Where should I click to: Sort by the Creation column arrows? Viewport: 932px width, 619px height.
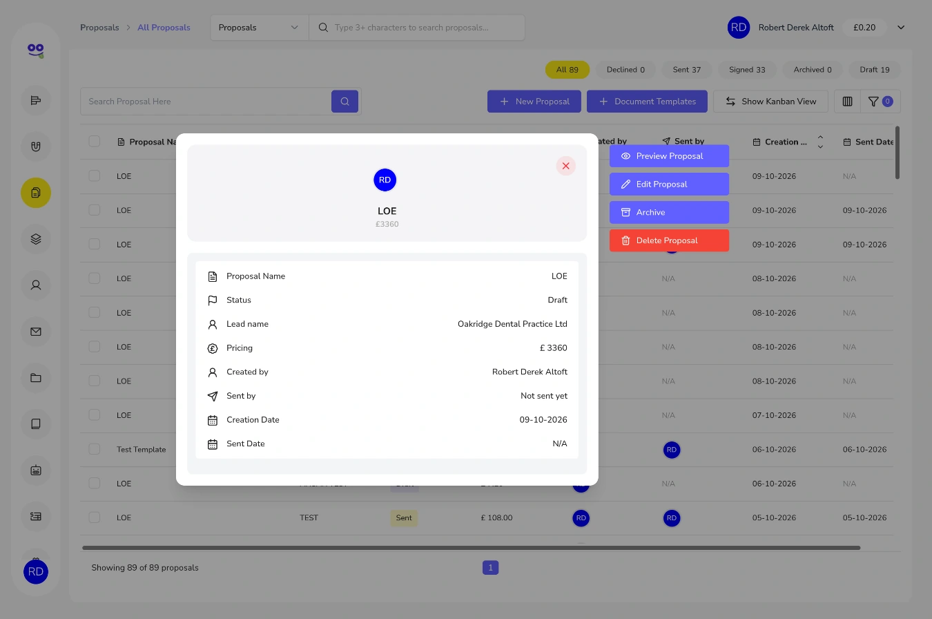[820, 142]
